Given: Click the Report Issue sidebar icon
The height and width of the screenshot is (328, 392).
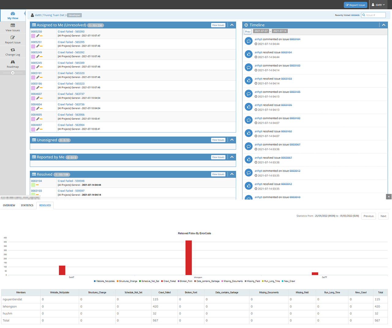Looking at the screenshot, I should [13, 38].
